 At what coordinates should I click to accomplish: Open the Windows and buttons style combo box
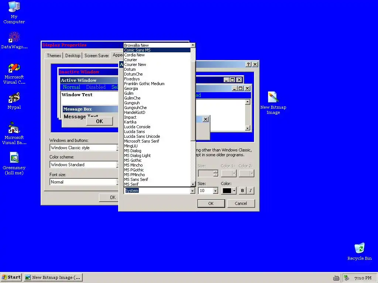84,148
